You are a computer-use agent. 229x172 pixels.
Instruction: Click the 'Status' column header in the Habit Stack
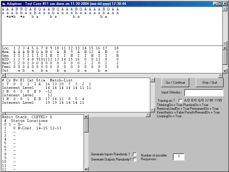(18, 121)
